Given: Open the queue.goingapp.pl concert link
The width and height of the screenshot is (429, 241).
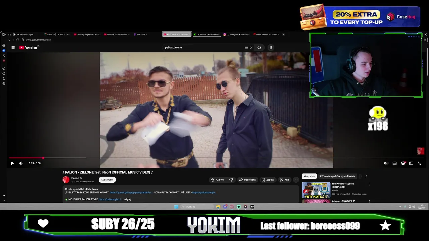Looking at the screenshot, I should 131,193.
